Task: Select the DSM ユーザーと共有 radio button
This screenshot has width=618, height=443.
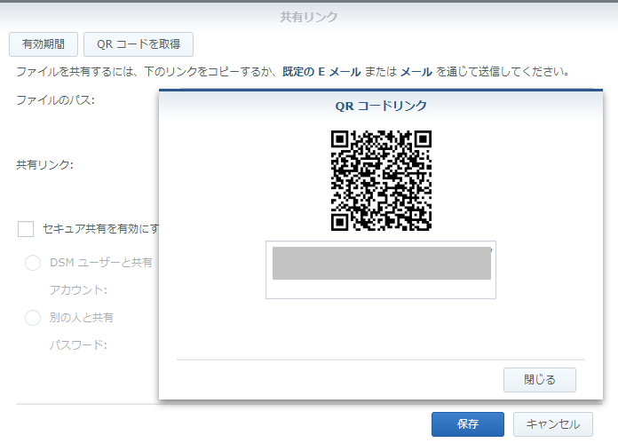Action: coord(33,263)
